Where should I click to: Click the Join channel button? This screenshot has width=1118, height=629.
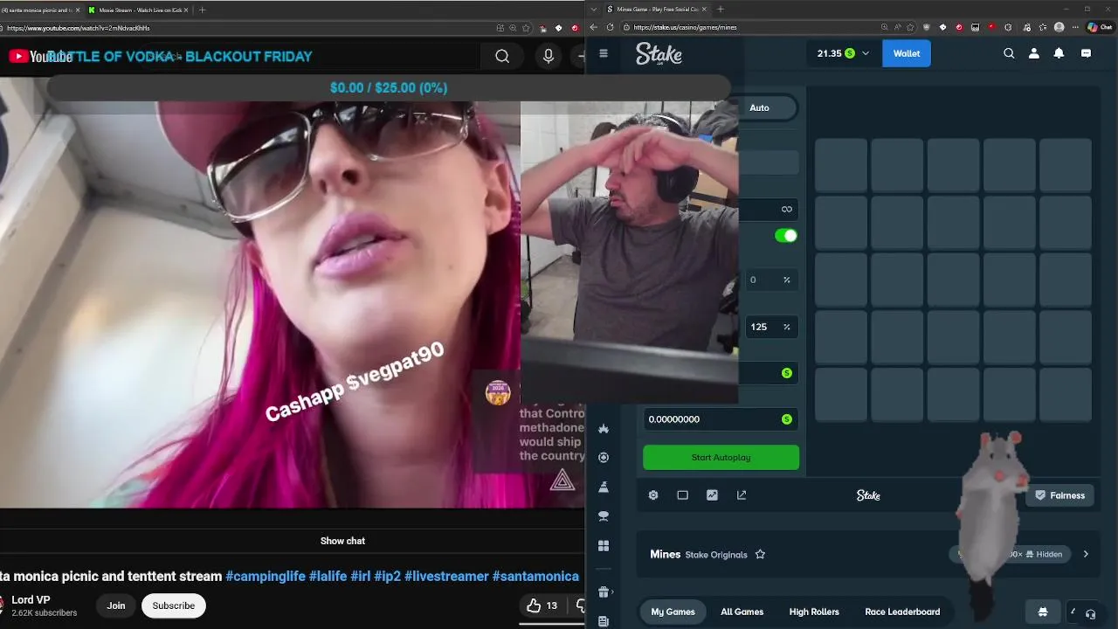[x=116, y=605]
